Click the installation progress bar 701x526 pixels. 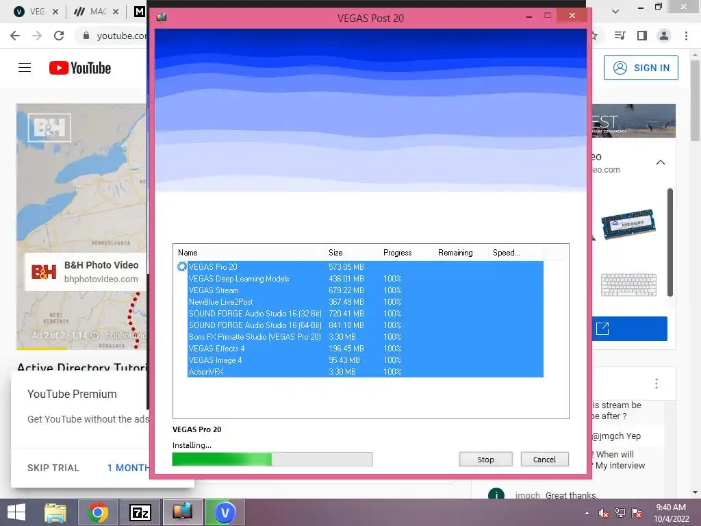[x=272, y=460]
